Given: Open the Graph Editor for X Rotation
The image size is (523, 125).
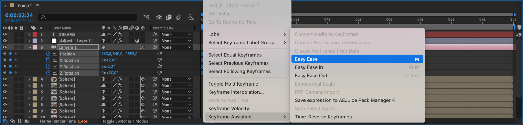Looking at the screenshot, I should [55, 60].
